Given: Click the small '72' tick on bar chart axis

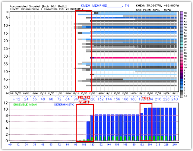Looking at the screenshot, I should point(59,144).
